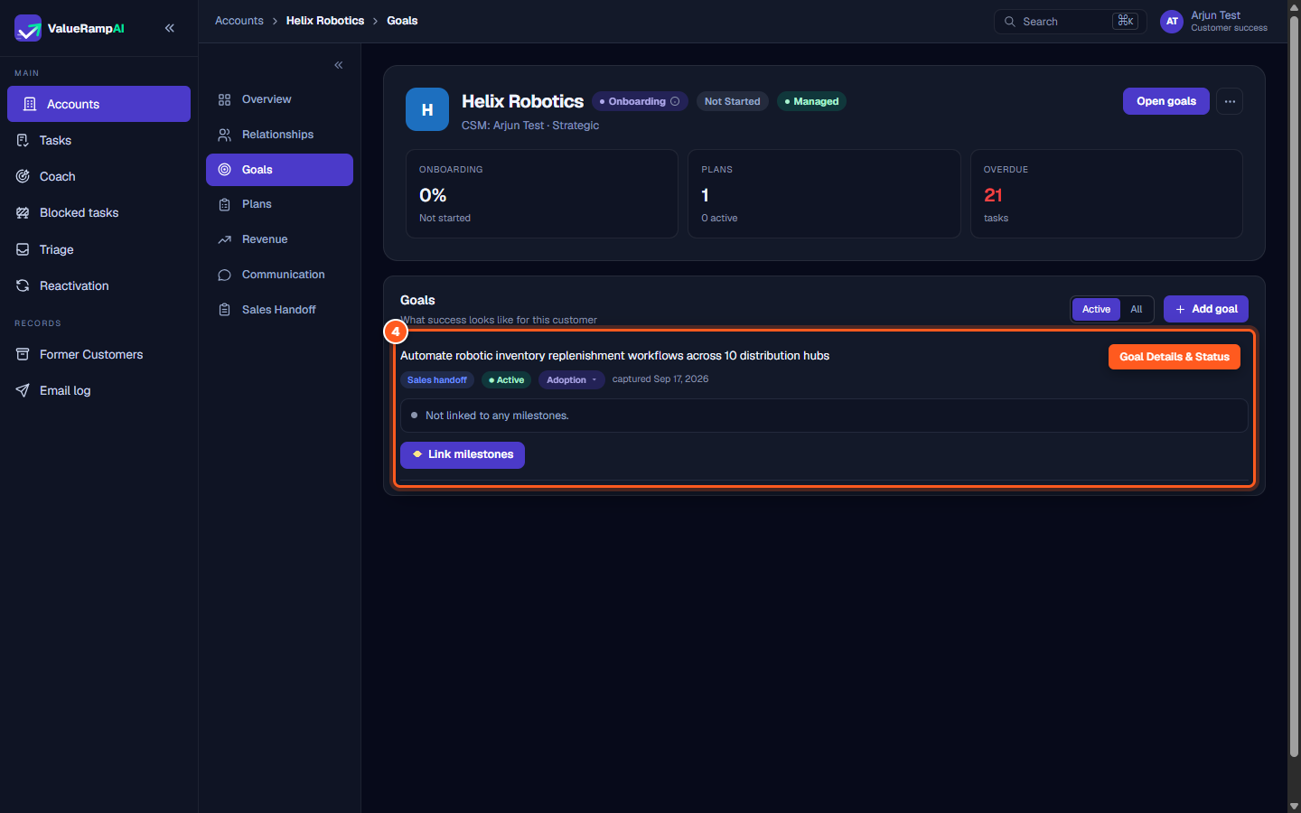
Task: Click the Email log paper-plane icon
Action: point(23,390)
